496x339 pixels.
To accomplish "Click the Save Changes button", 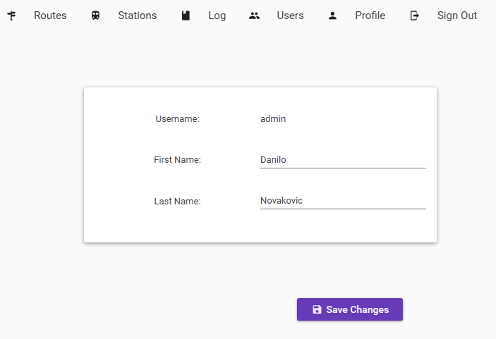I will (350, 309).
